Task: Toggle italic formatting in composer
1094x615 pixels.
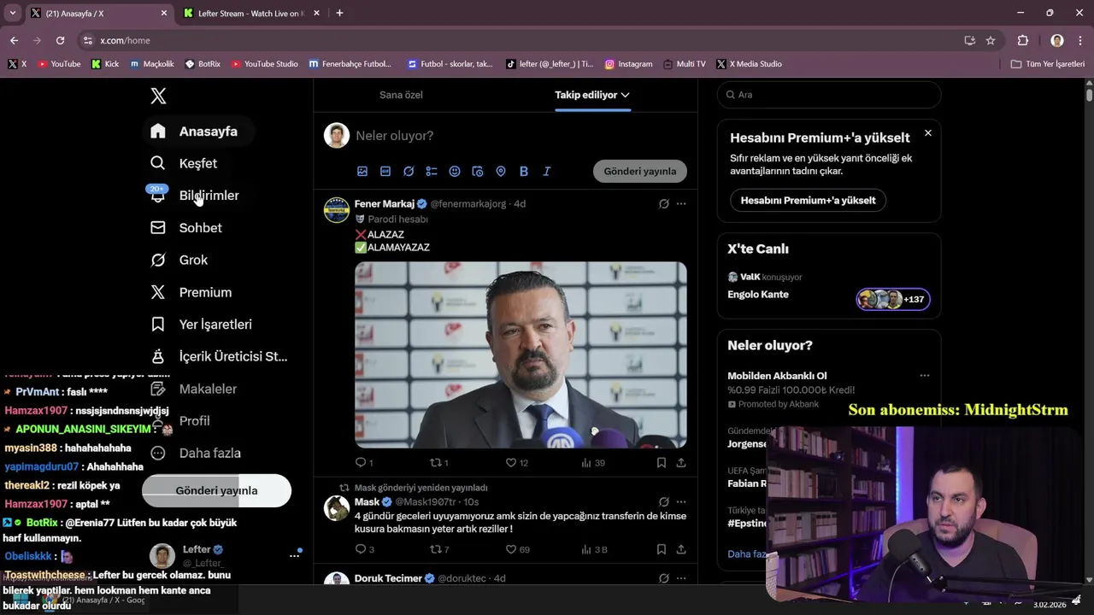Action: (547, 172)
